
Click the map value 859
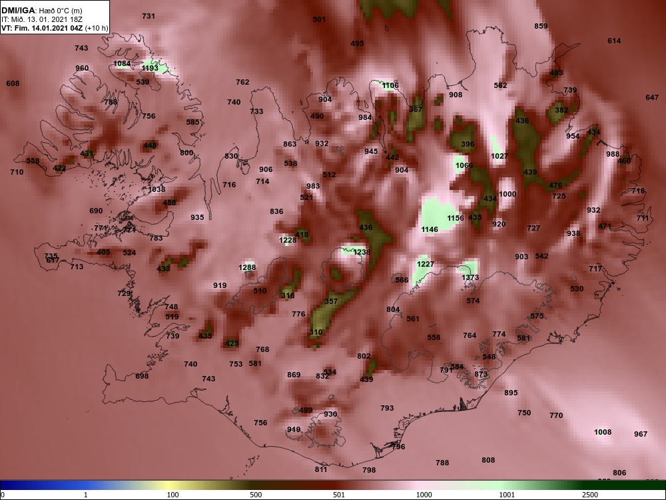point(541,26)
